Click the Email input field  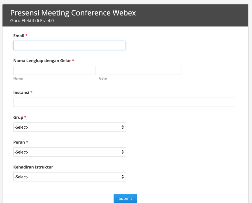point(69,46)
